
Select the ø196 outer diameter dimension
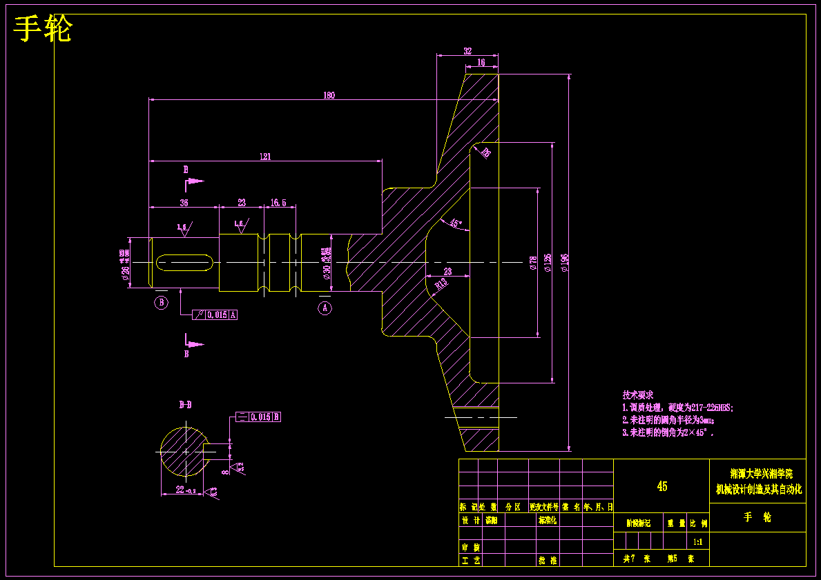pyautogui.click(x=564, y=263)
